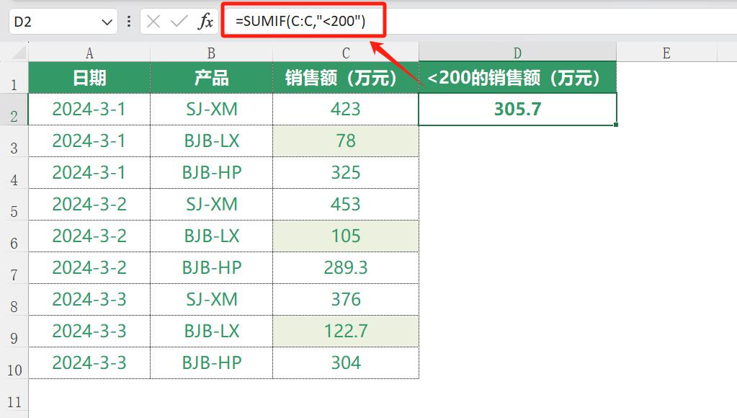Select column E header
Screen dimensions: 737x418
[666, 53]
